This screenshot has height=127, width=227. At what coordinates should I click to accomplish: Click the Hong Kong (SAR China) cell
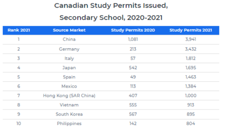tap(69, 96)
